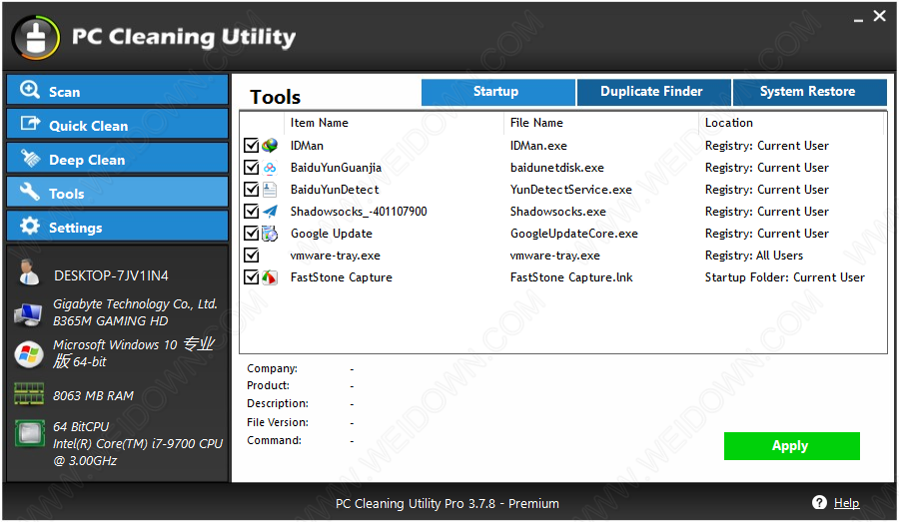The height and width of the screenshot is (522, 899).
Task: Uncheck the BaiduYunDetect checkbox
Action: (251, 189)
